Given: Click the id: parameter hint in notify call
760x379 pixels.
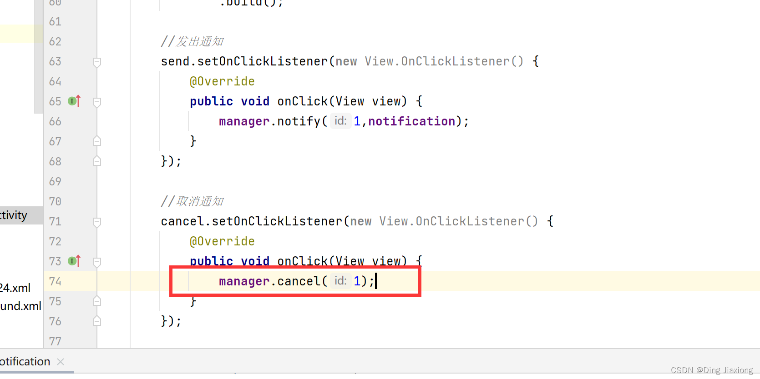Looking at the screenshot, I should coord(340,121).
